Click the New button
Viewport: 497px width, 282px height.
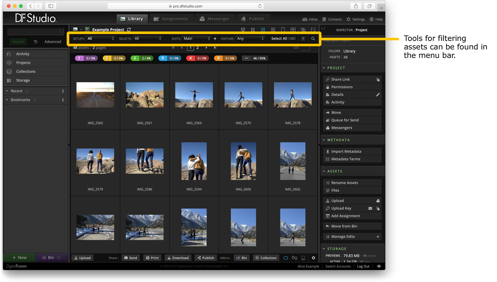tap(20, 257)
